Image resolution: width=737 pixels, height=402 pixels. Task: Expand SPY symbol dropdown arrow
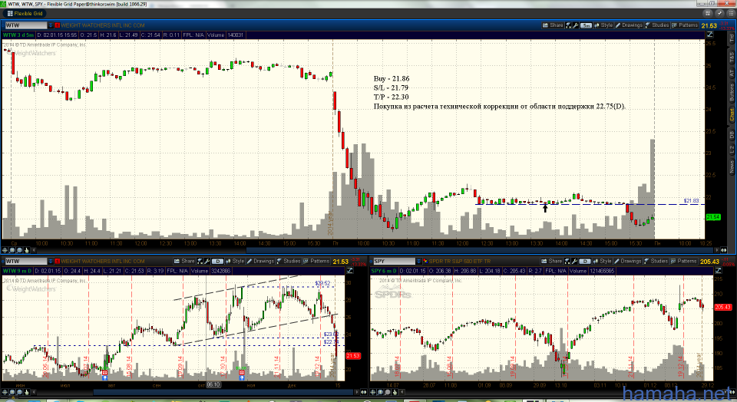click(x=419, y=261)
